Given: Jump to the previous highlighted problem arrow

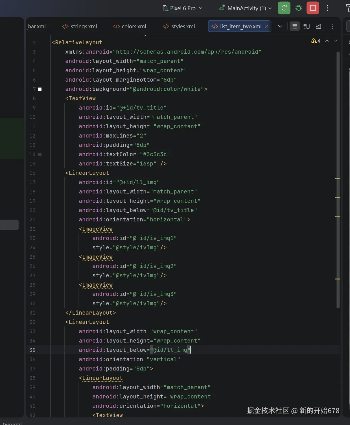Looking at the screenshot, I should point(327,41).
